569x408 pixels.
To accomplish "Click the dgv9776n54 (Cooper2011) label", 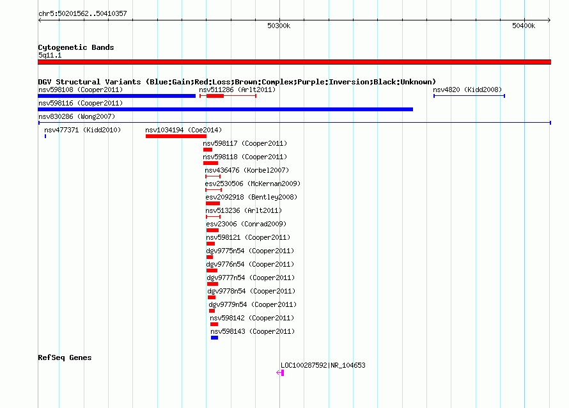I will (250, 264).
